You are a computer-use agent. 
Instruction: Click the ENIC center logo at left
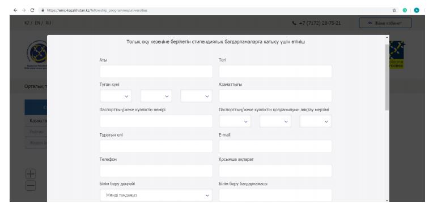(36, 55)
